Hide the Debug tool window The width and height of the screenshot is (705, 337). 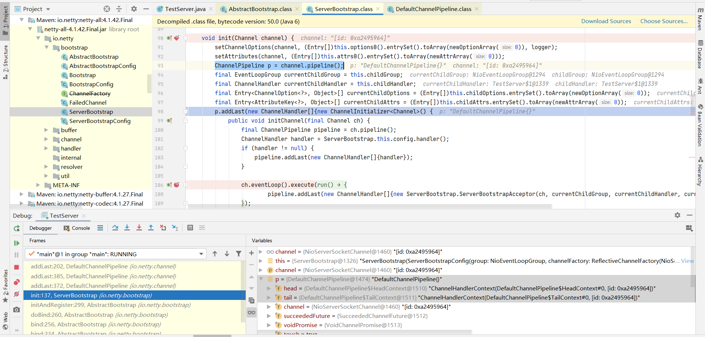click(690, 215)
